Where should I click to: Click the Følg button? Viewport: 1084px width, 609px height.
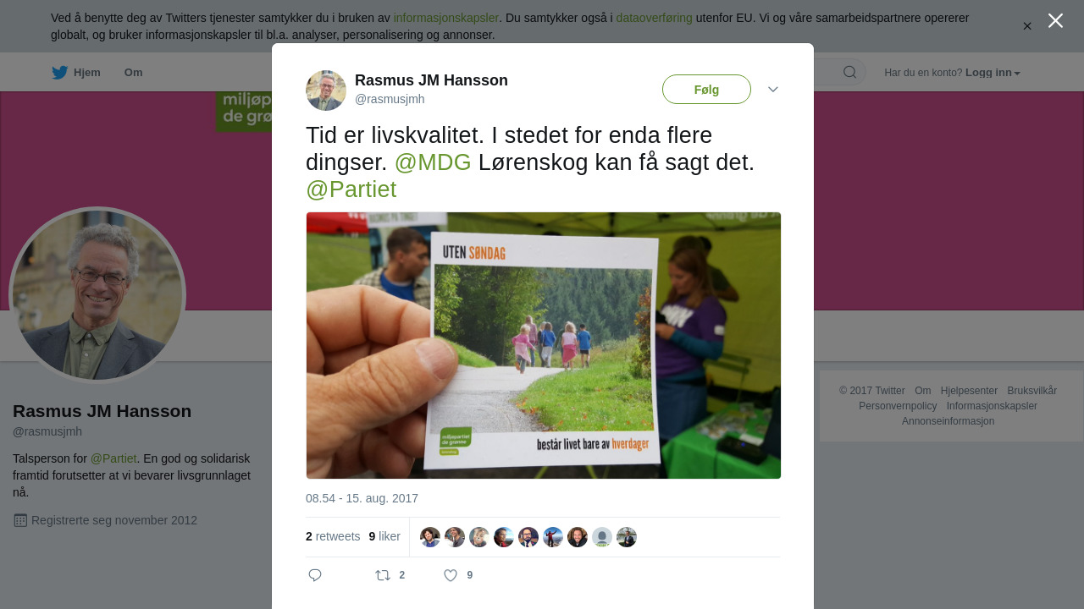pyautogui.click(x=706, y=89)
